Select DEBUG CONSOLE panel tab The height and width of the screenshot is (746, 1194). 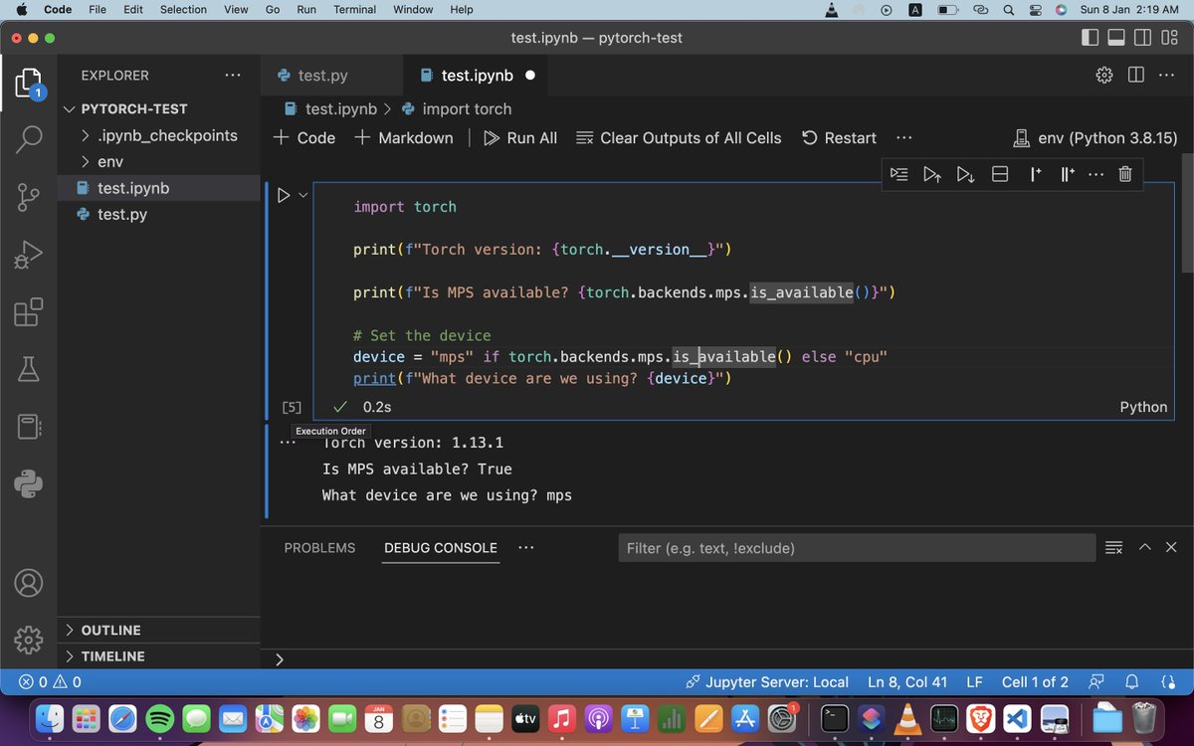441,548
